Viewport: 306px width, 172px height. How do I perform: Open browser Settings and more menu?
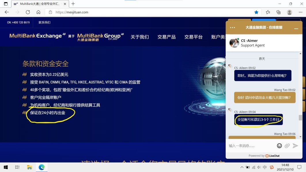click(x=300, y=12)
